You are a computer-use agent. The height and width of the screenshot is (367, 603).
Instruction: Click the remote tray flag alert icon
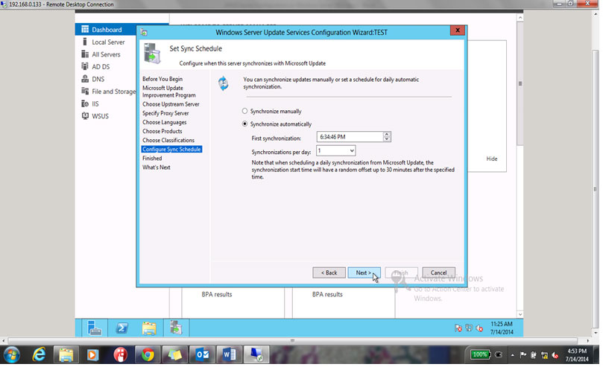(458, 328)
